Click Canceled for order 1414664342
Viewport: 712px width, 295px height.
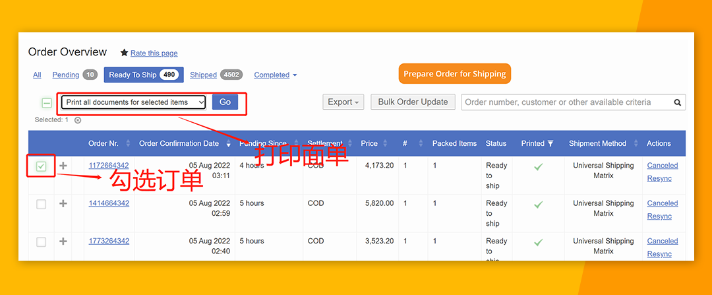pyautogui.click(x=663, y=203)
